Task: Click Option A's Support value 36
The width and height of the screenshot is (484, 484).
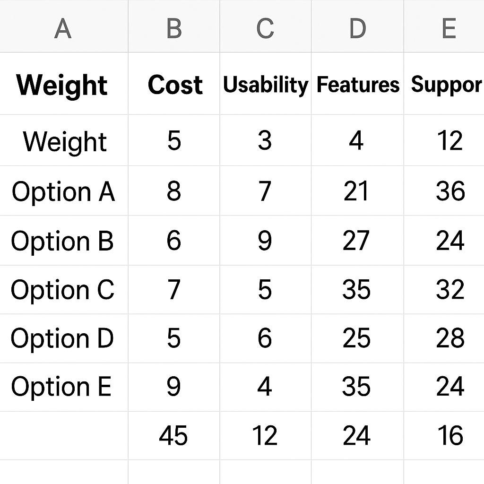Action: click(444, 191)
